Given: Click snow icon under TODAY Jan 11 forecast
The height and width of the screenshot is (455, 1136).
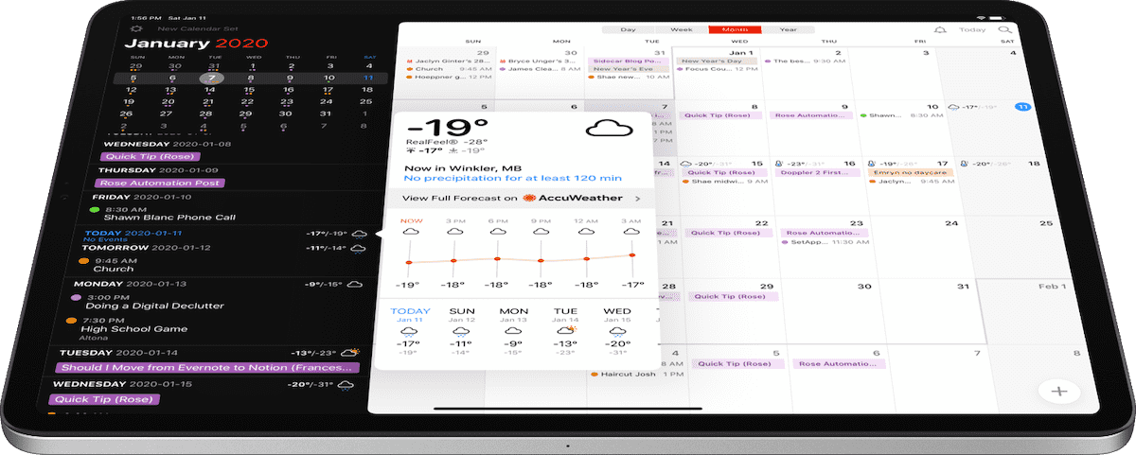Looking at the screenshot, I should point(409,332).
